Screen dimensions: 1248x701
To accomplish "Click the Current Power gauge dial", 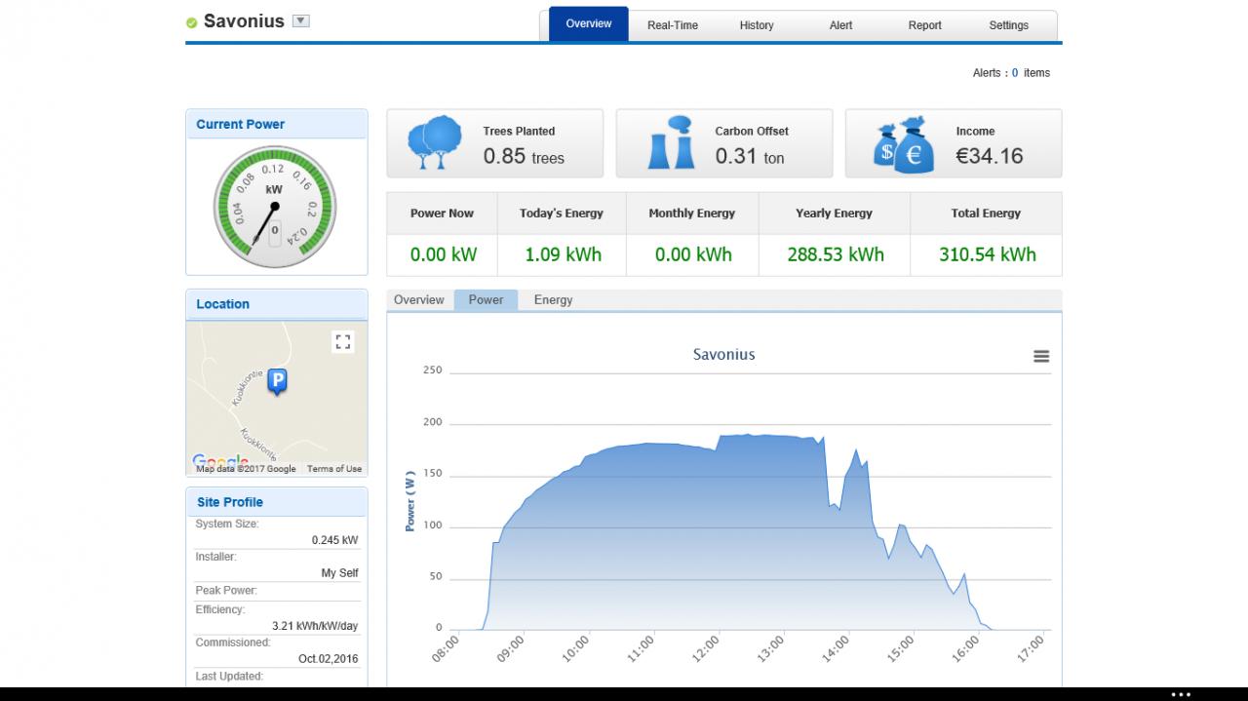I will [x=274, y=207].
